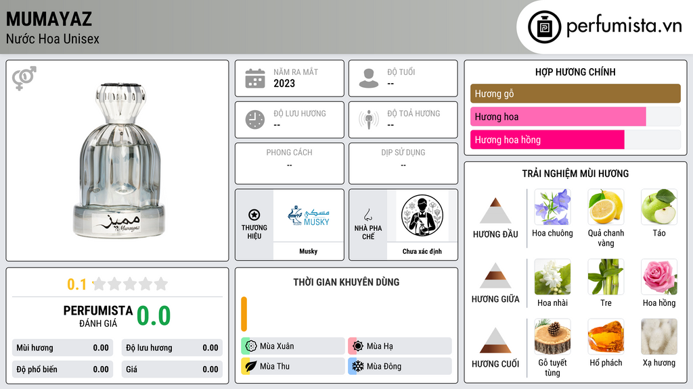Click the clock icon for Độ lưu hương
This screenshot has height=389, width=693.
[255, 120]
